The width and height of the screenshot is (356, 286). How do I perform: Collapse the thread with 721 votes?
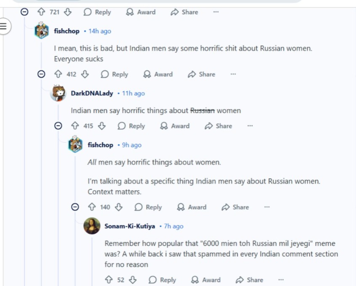[x=24, y=12]
